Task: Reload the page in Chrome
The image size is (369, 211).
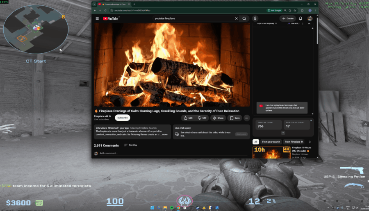Action: (x=105, y=10)
